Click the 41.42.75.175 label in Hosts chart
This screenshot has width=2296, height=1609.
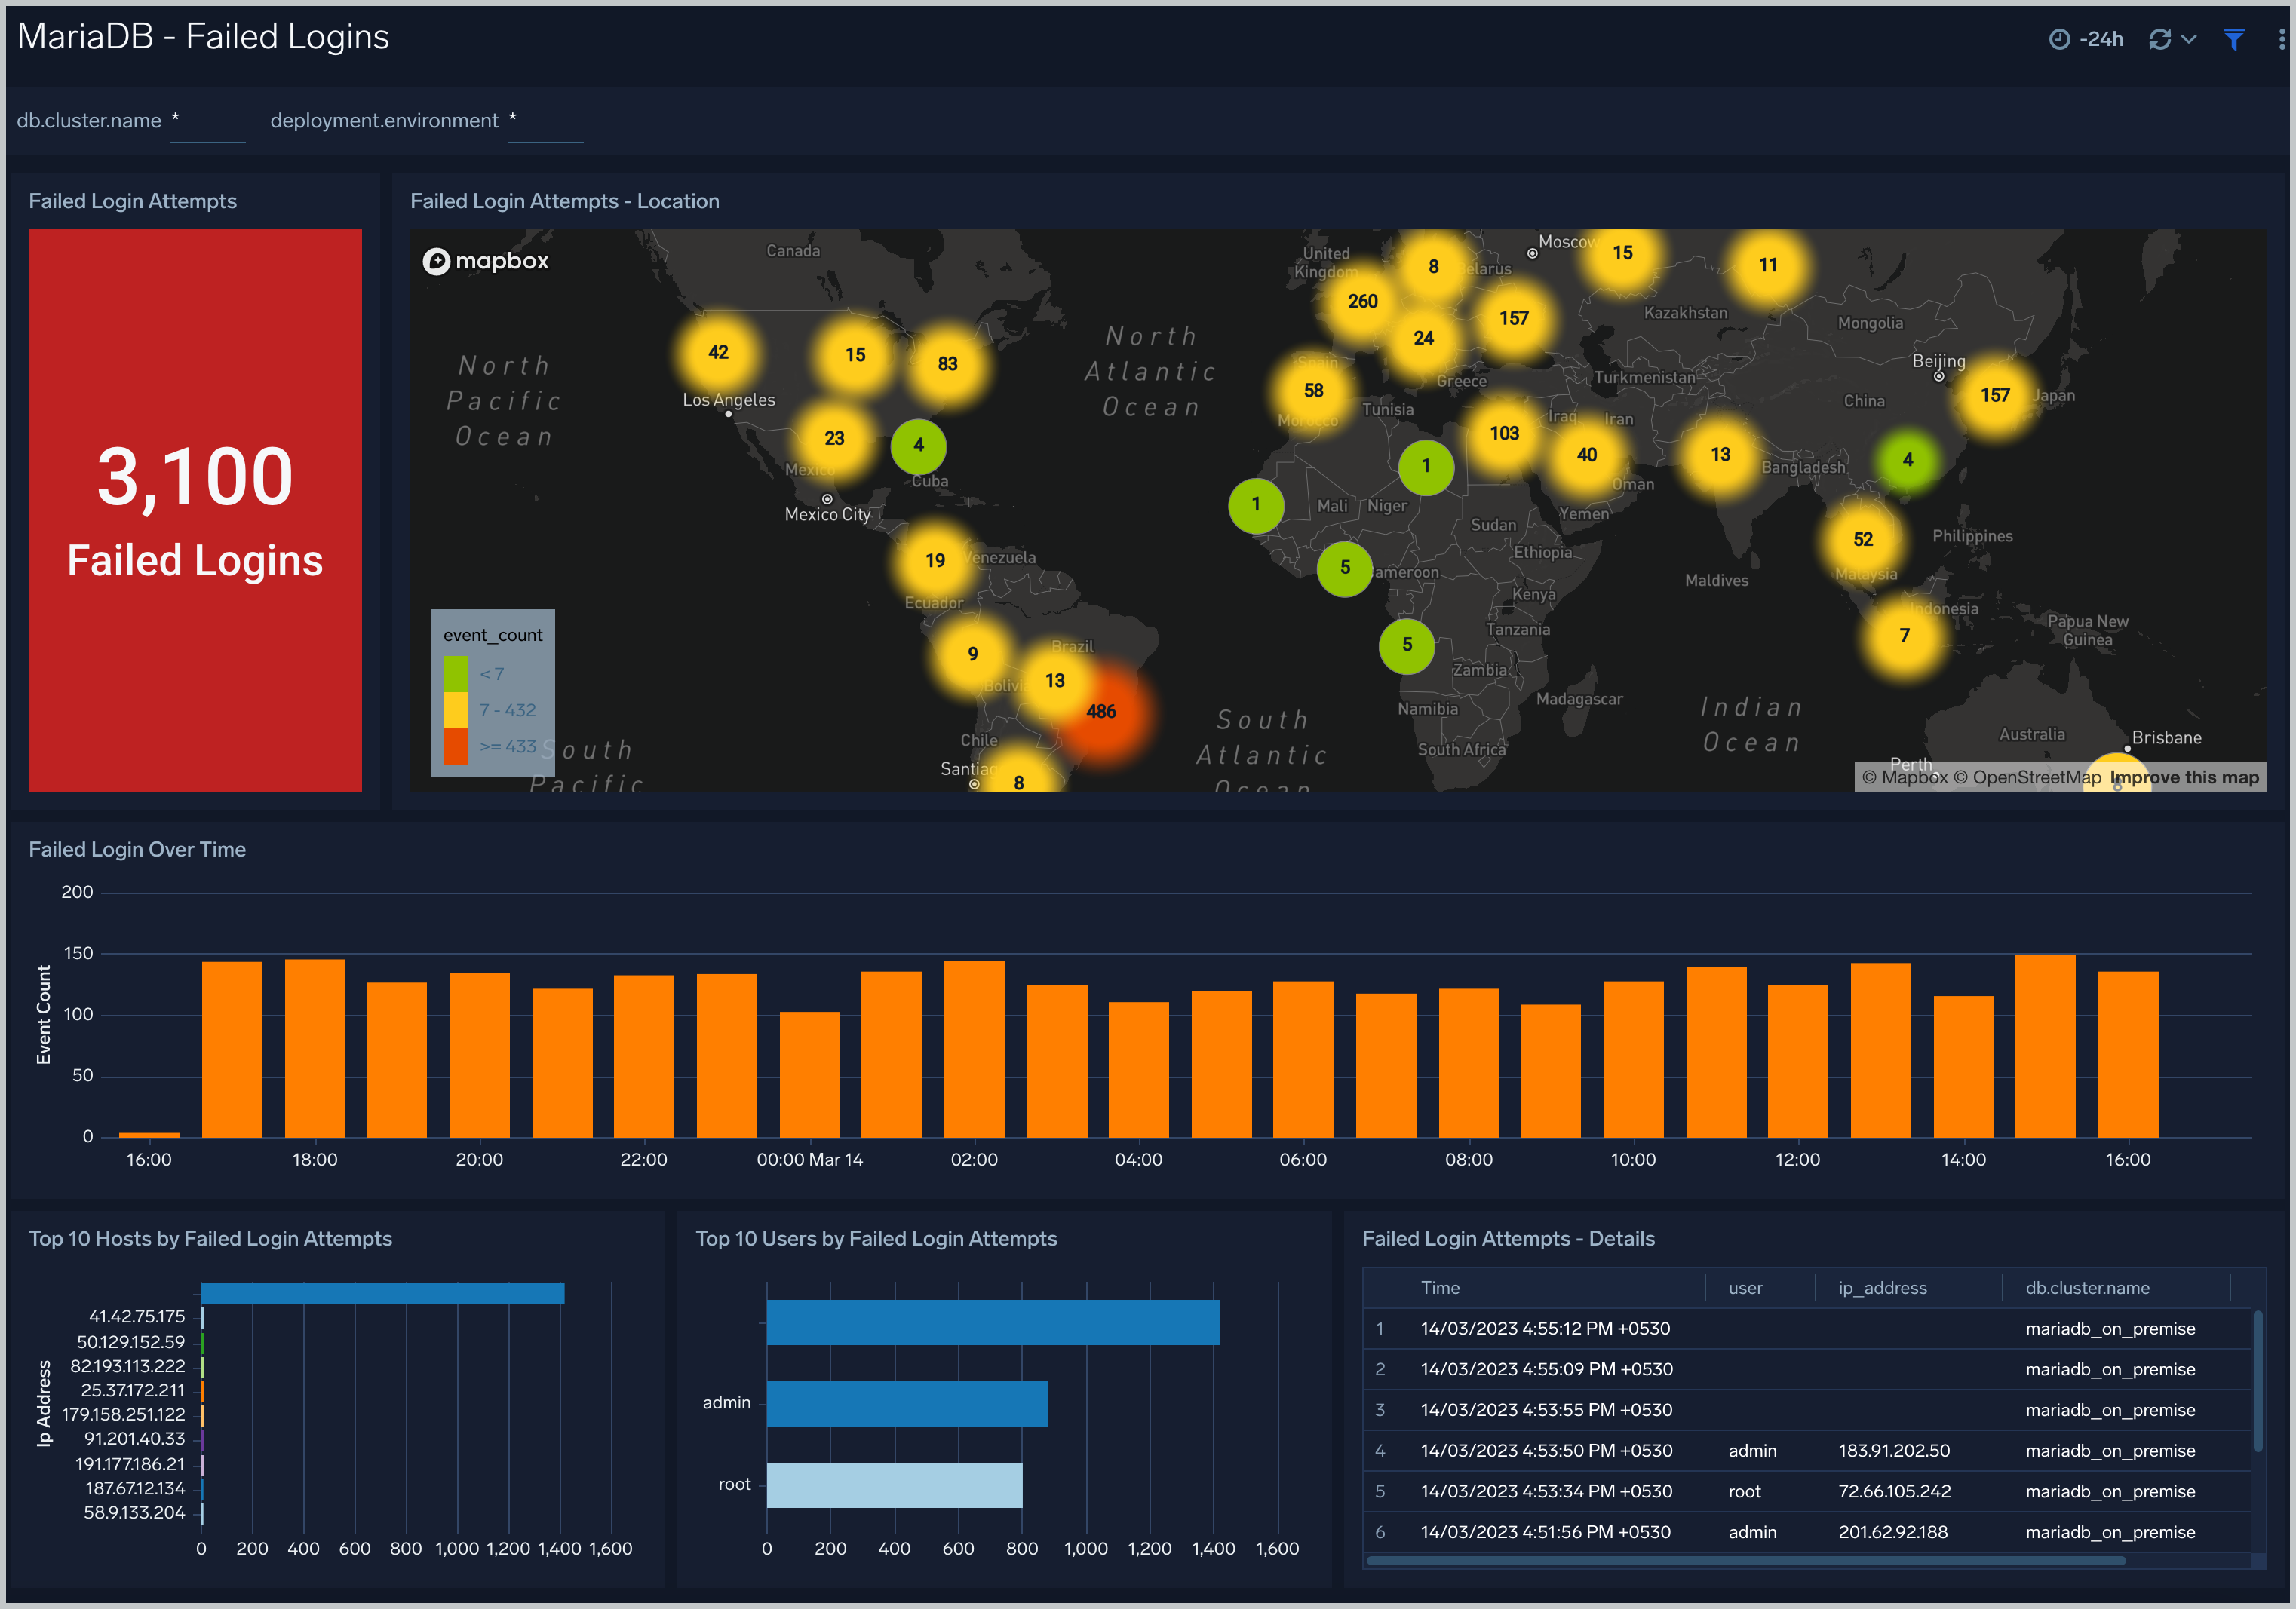pyautogui.click(x=137, y=1317)
